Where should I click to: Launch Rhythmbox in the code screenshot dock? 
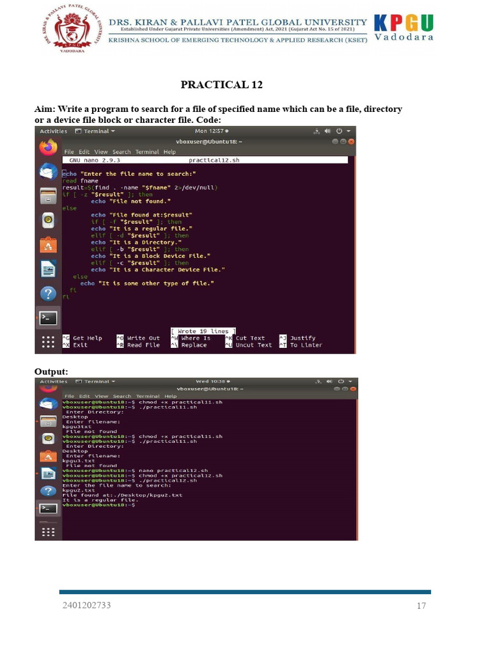pos(48,220)
